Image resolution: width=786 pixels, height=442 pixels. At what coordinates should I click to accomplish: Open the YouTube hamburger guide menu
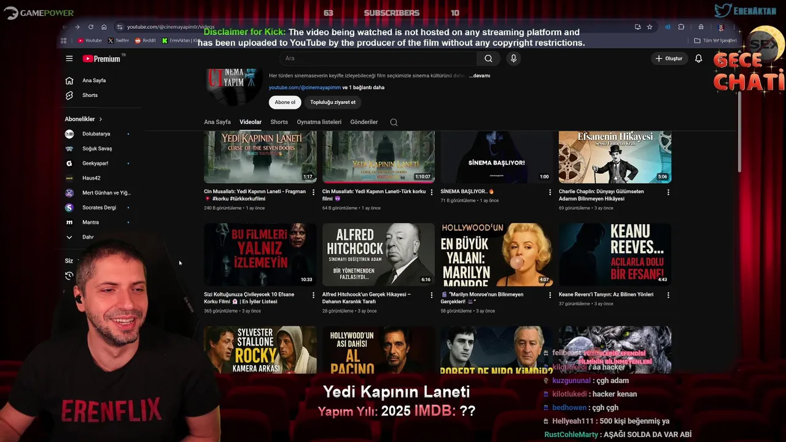click(x=69, y=58)
